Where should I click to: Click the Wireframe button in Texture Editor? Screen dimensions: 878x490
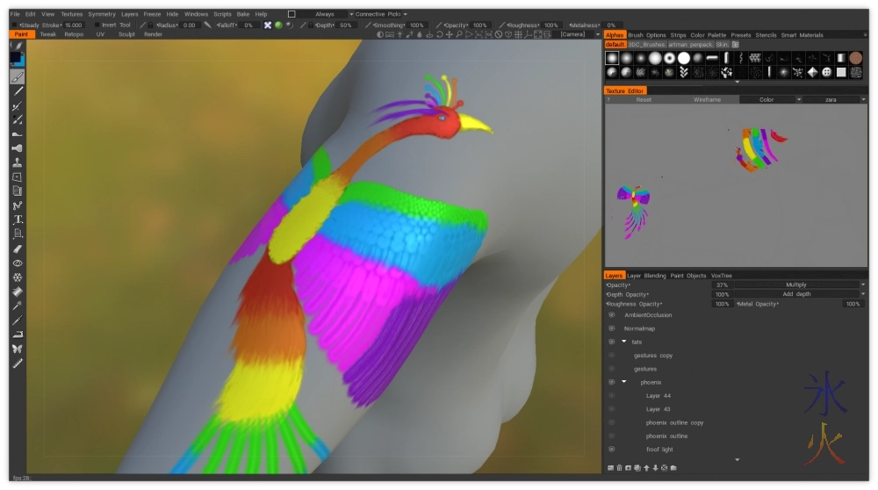coord(707,100)
